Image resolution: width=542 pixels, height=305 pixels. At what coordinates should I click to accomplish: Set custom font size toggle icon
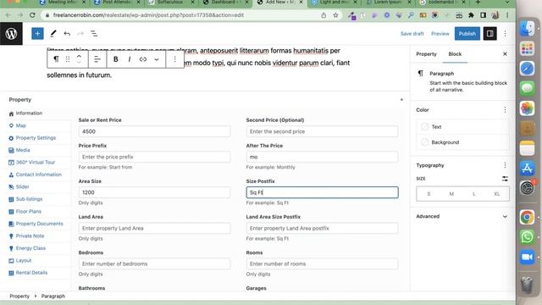(505, 179)
